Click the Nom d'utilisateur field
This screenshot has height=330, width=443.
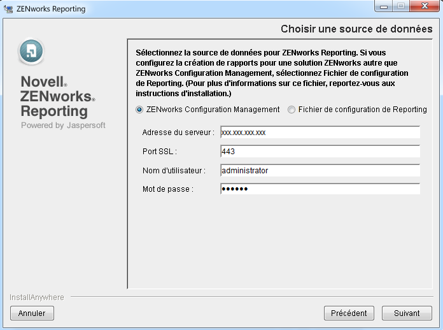click(x=320, y=171)
